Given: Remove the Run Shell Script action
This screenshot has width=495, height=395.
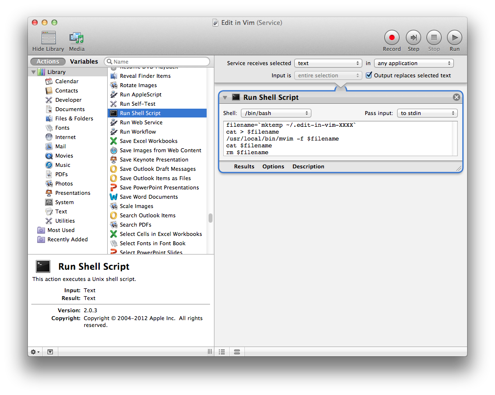Looking at the screenshot, I should (456, 97).
